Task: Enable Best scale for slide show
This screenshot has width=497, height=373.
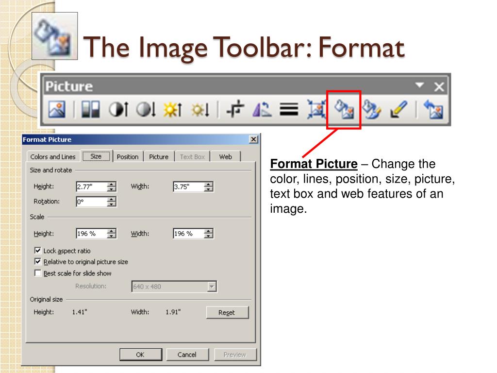Action: [x=38, y=273]
